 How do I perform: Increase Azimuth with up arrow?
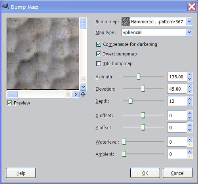tap(190, 74)
